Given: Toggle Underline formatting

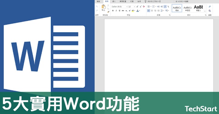Looking at the screenshot, I should 120,11.
